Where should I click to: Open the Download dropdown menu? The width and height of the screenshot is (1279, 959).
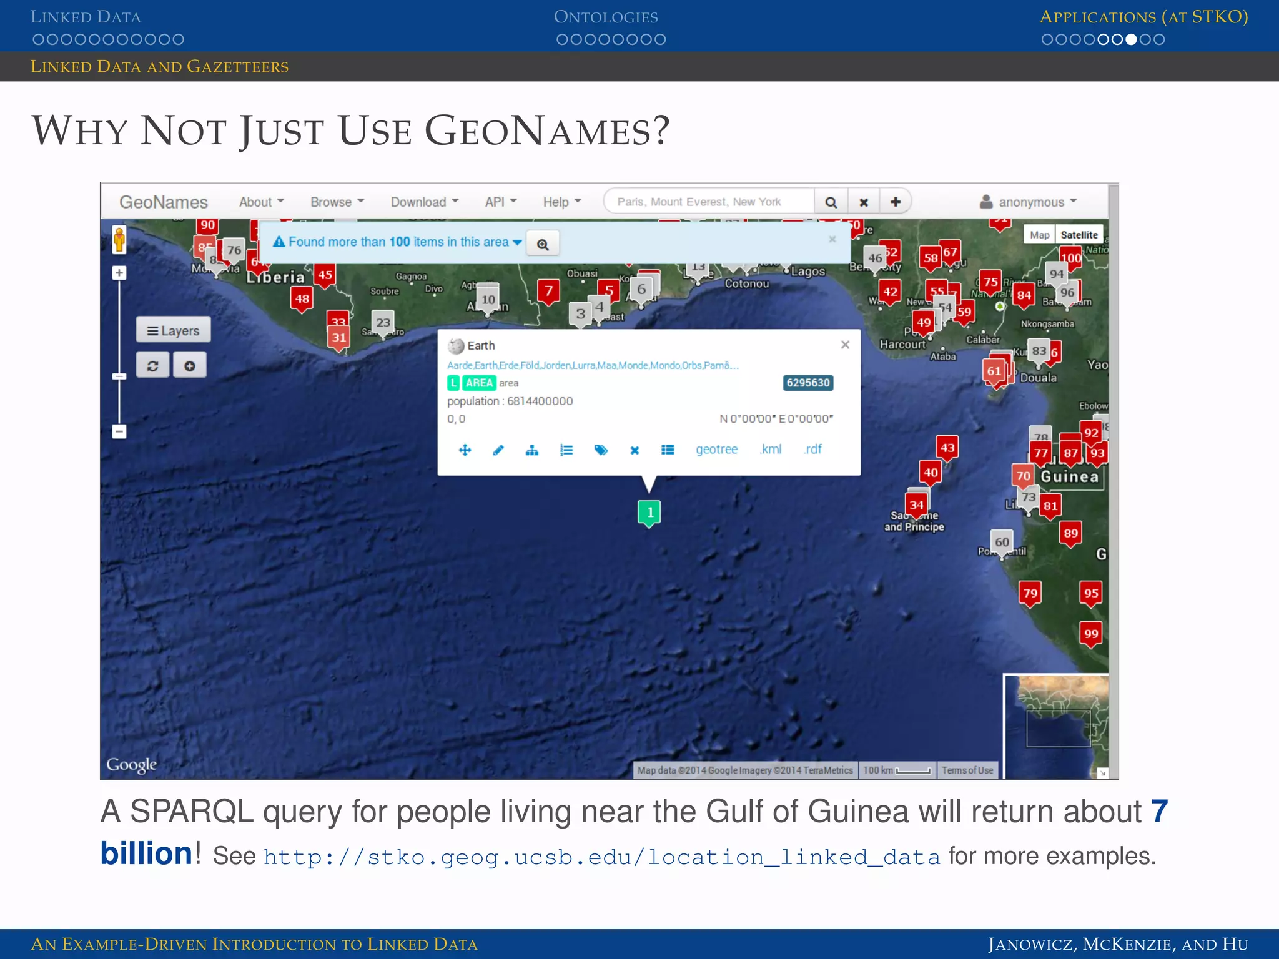[425, 202]
